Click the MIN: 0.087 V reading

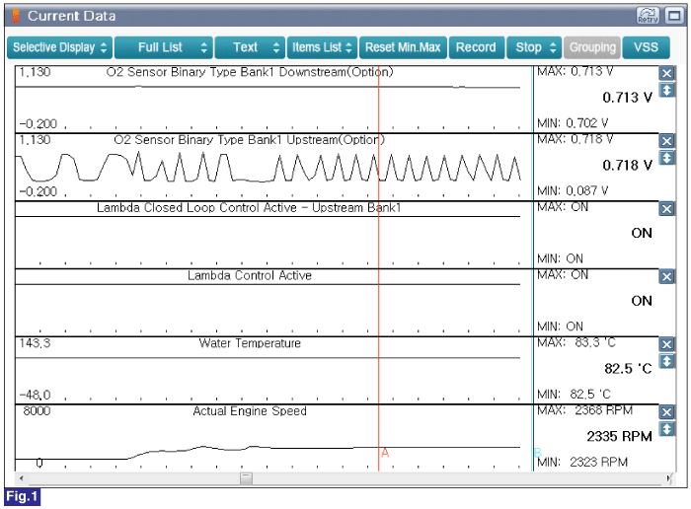pos(573,191)
